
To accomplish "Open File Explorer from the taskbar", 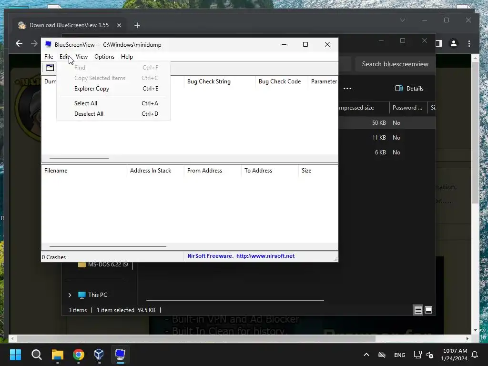I will pos(58,355).
